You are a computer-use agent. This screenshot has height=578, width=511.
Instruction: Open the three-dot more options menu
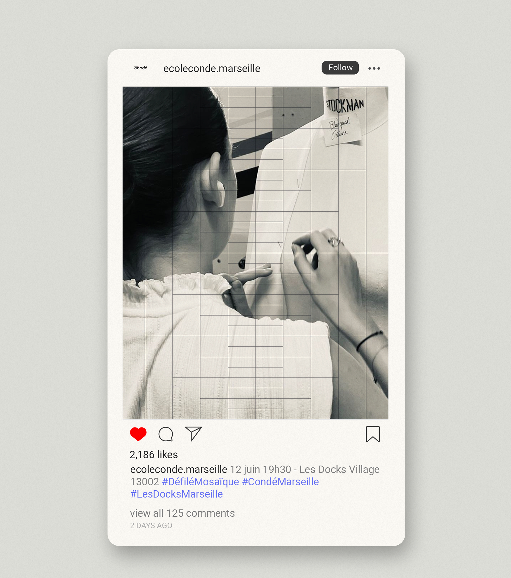pos(374,68)
